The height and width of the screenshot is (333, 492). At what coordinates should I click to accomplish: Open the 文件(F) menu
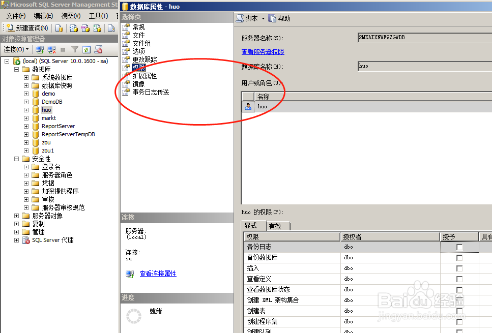[x=16, y=16]
